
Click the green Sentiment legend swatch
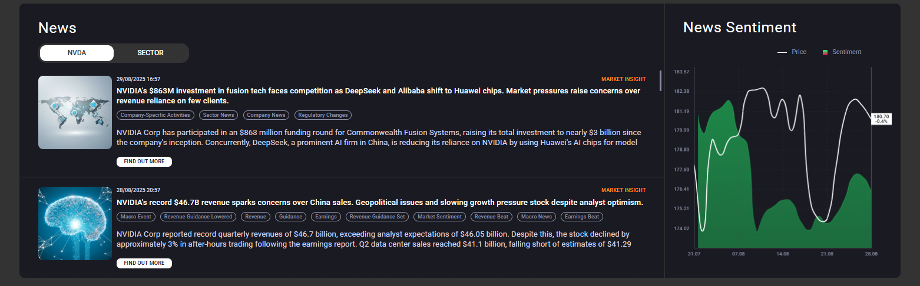825,52
